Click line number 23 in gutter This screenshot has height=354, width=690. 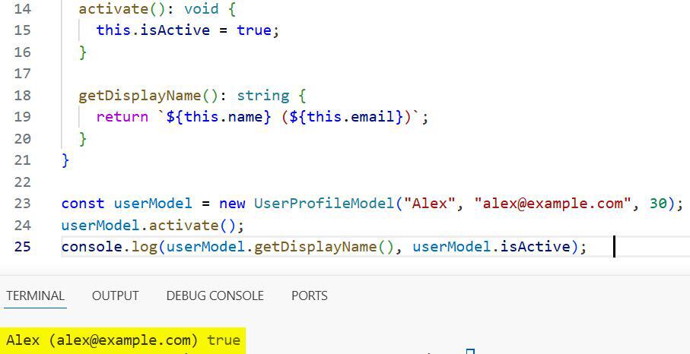[x=23, y=204]
